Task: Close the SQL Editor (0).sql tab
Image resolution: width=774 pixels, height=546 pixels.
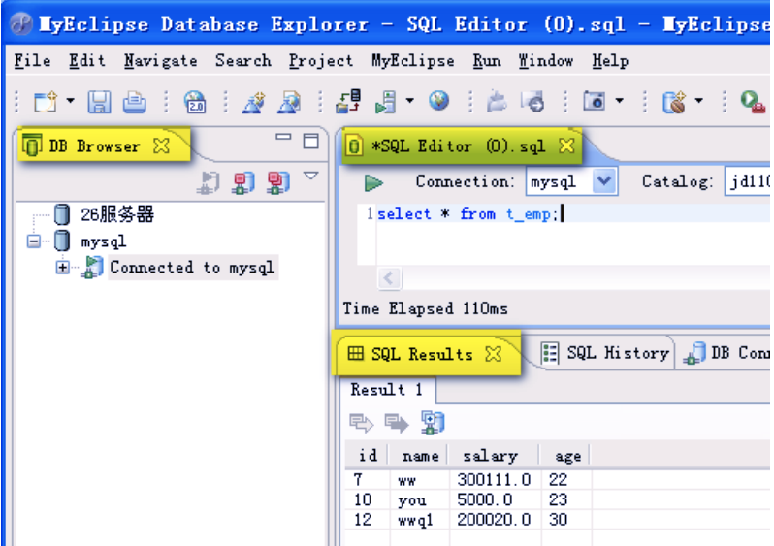Action: pyautogui.click(x=566, y=145)
